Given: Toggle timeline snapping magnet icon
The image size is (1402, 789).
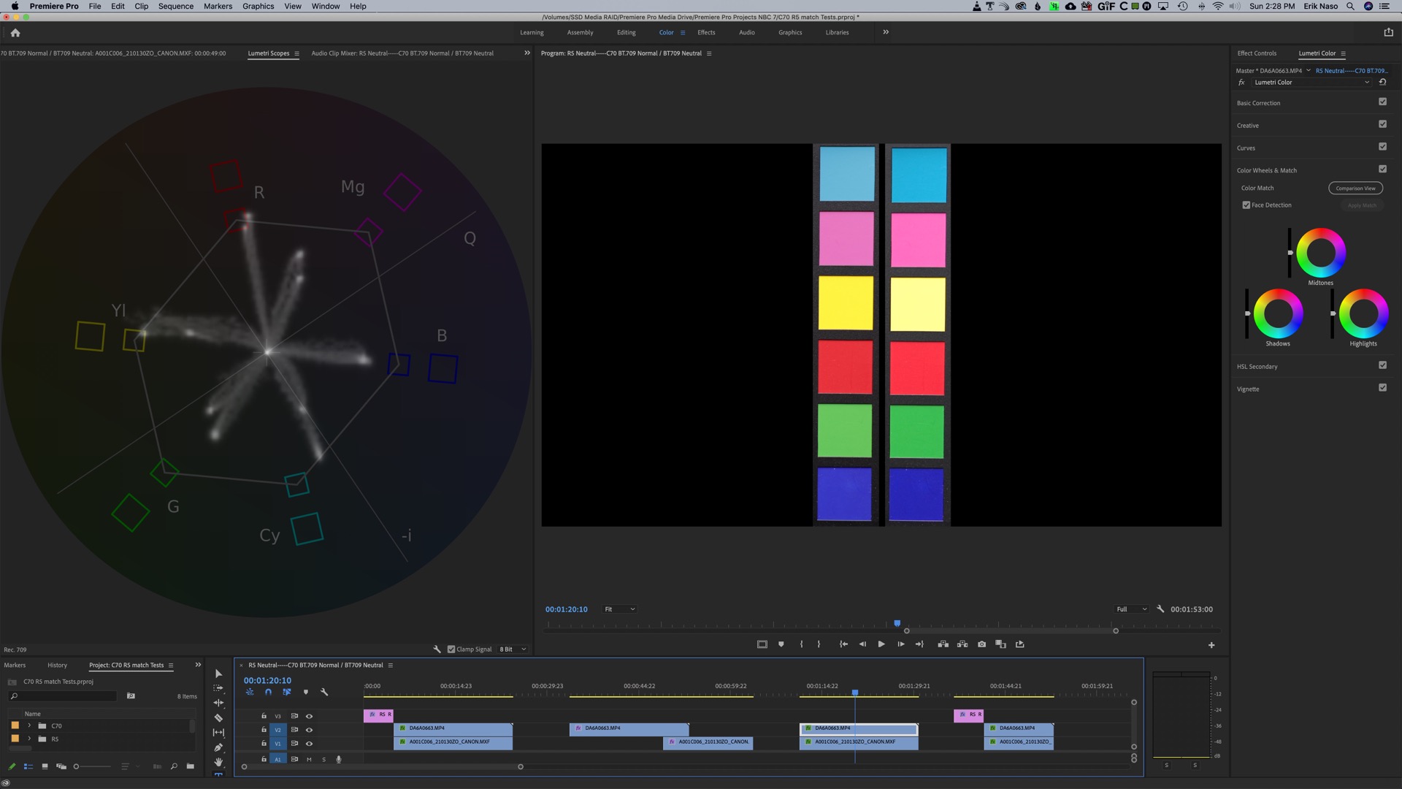Looking at the screenshot, I should (x=268, y=692).
